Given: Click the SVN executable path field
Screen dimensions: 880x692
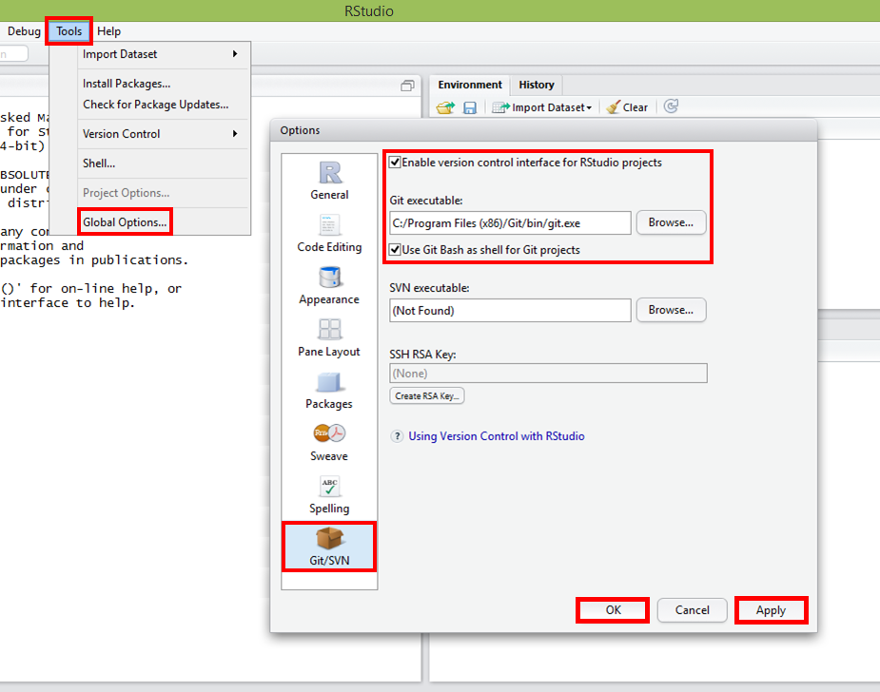Looking at the screenshot, I should tap(510, 310).
